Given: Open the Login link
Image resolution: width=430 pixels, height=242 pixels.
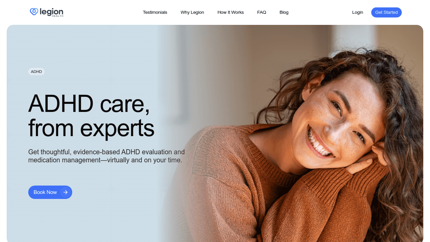Looking at the screenshot, I should click(x=357, y=12).
